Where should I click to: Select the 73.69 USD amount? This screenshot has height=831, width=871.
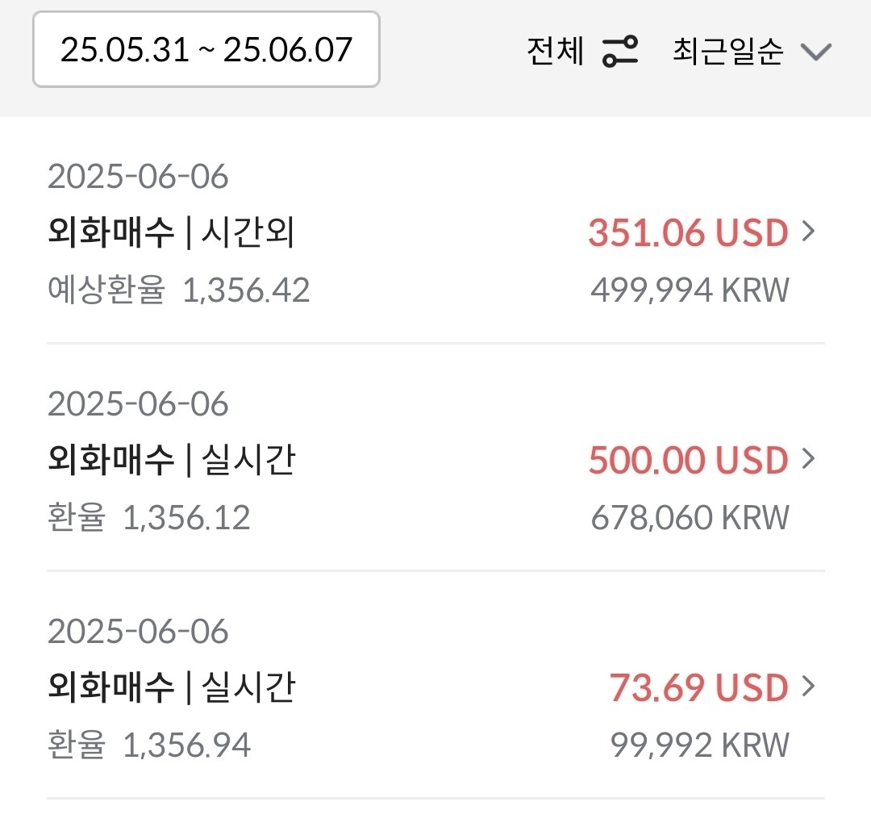[x=698, y=688]
